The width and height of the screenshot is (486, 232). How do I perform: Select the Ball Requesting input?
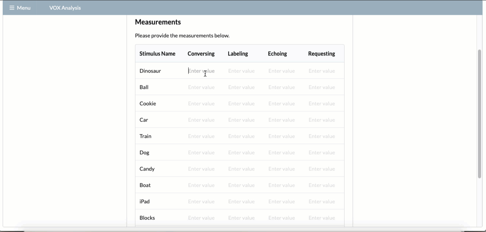point(324,87)
